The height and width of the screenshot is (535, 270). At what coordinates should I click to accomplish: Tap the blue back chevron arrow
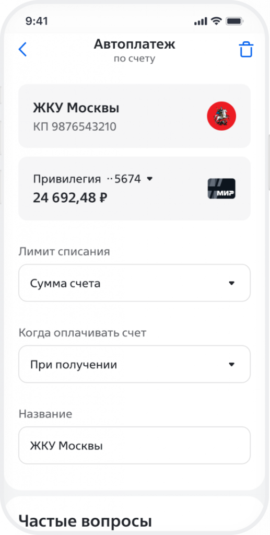(x=22, y=50)
